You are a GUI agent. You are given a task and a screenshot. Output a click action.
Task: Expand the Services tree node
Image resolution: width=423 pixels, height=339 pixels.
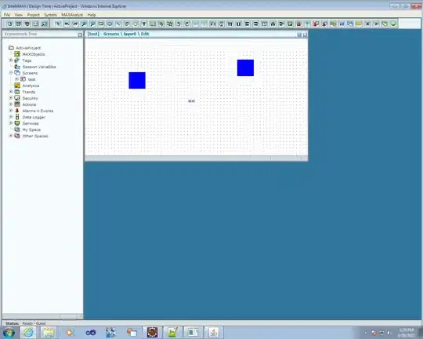pos(11,123)
